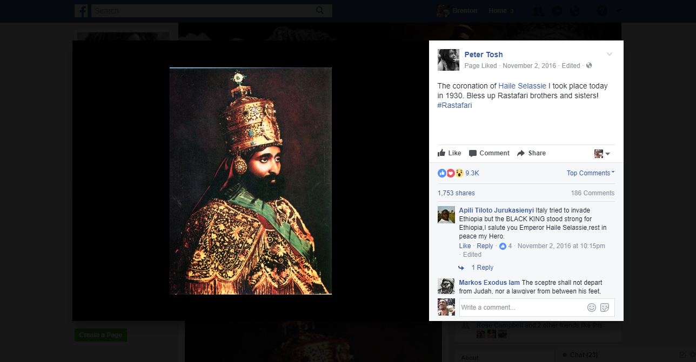Open the Notifications globe icon
This screenshot has width=696, height=362.
(574, 11)
